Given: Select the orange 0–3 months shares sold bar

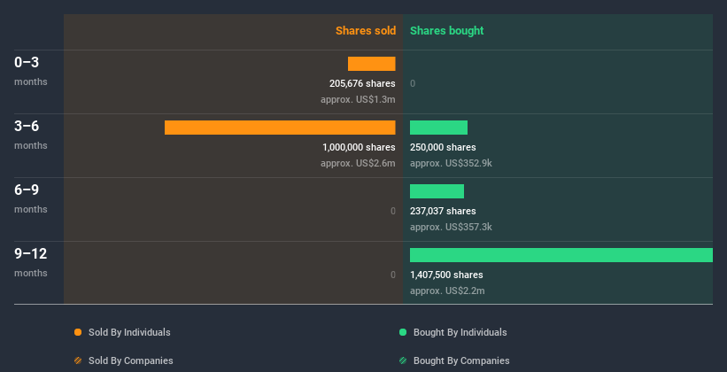Looking at the screenshot, I should click(x=371, y=64).
